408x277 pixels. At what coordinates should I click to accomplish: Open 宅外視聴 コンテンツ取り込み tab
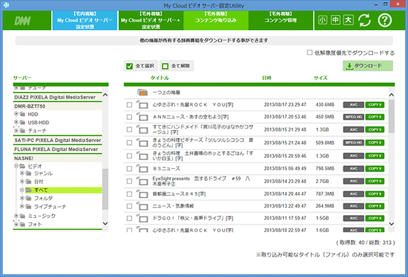coord(216,20)
